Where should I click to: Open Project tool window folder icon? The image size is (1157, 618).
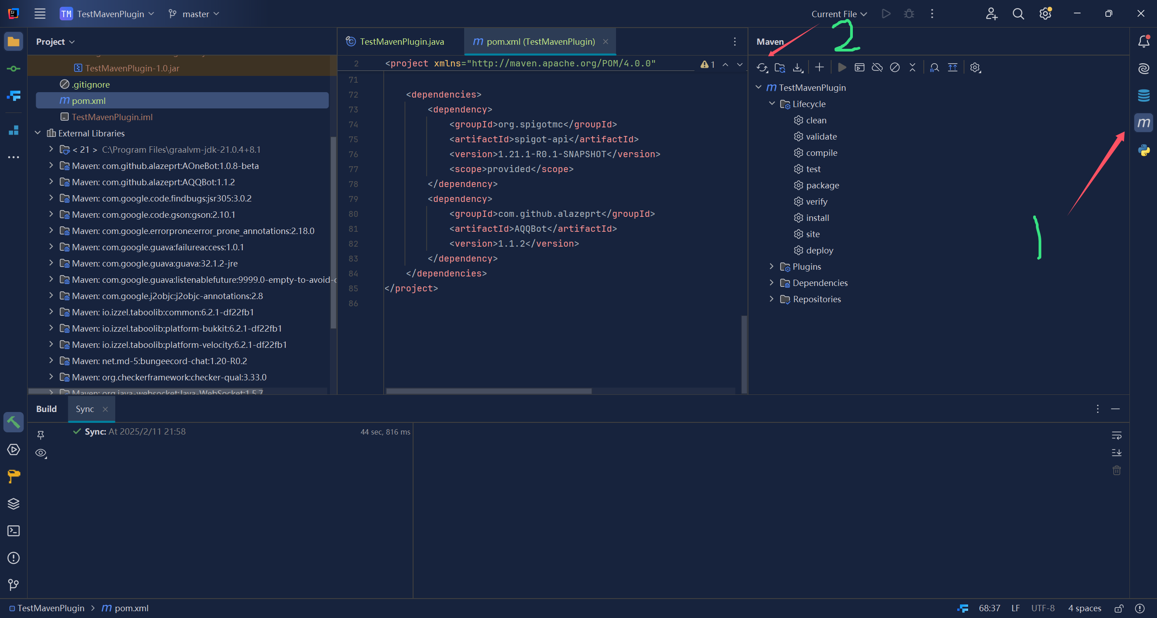tap(14, 42)
